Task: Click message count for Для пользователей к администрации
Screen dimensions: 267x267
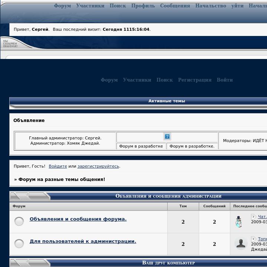Action: [x=214, y=244]
